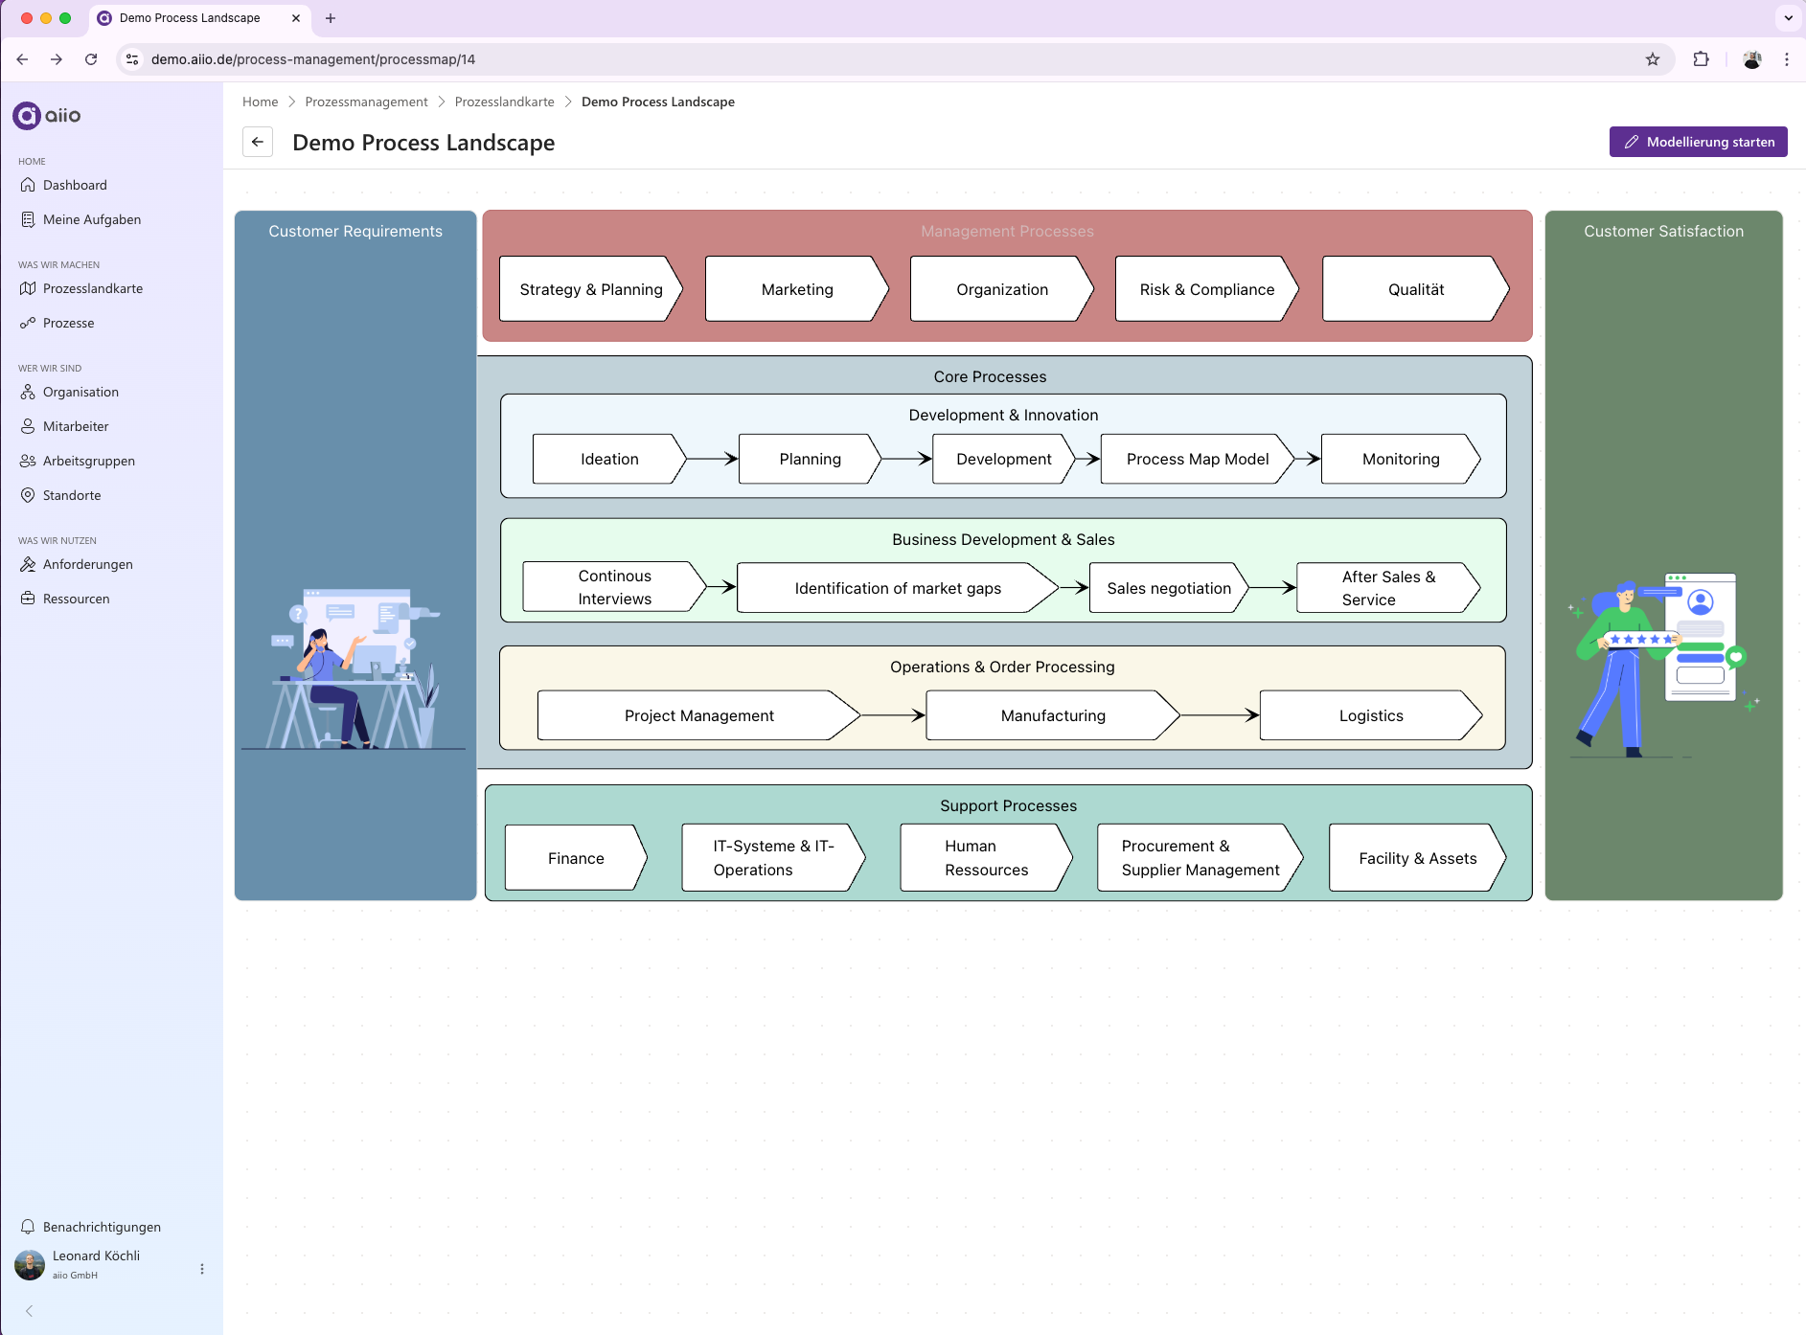
Task: Toggle the bookmark star in the address bar
Action: tap(1652, 58)
